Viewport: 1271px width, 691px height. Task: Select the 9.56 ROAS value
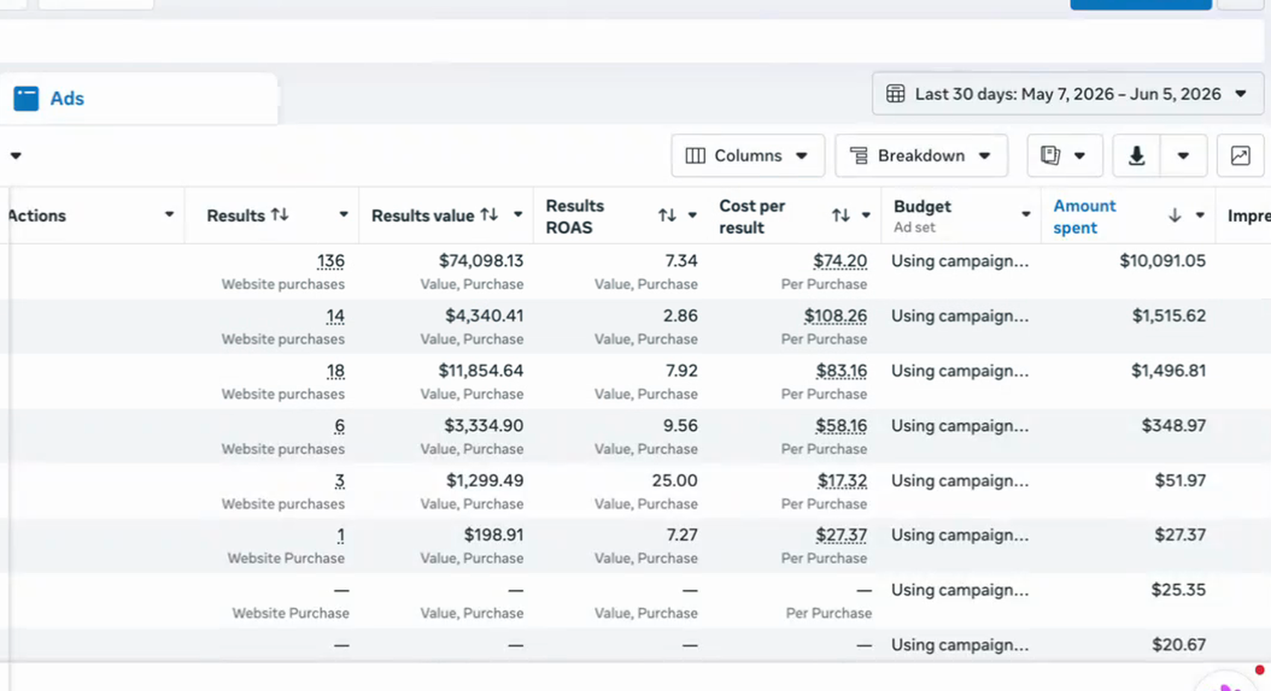[681, 426]
